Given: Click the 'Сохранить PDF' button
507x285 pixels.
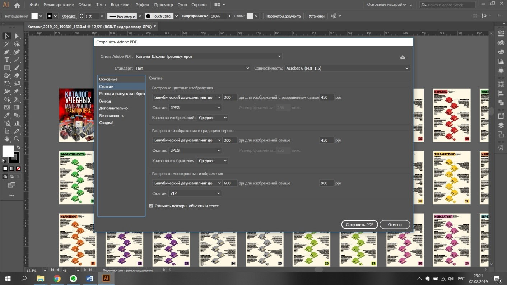Looking at the screenshot, I should click(x=359, y=225).
